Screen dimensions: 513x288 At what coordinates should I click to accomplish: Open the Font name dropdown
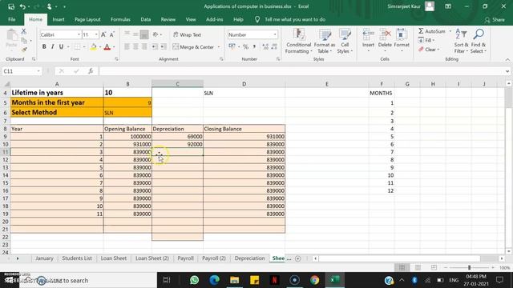pyautogui.click(x=79, y=34)
